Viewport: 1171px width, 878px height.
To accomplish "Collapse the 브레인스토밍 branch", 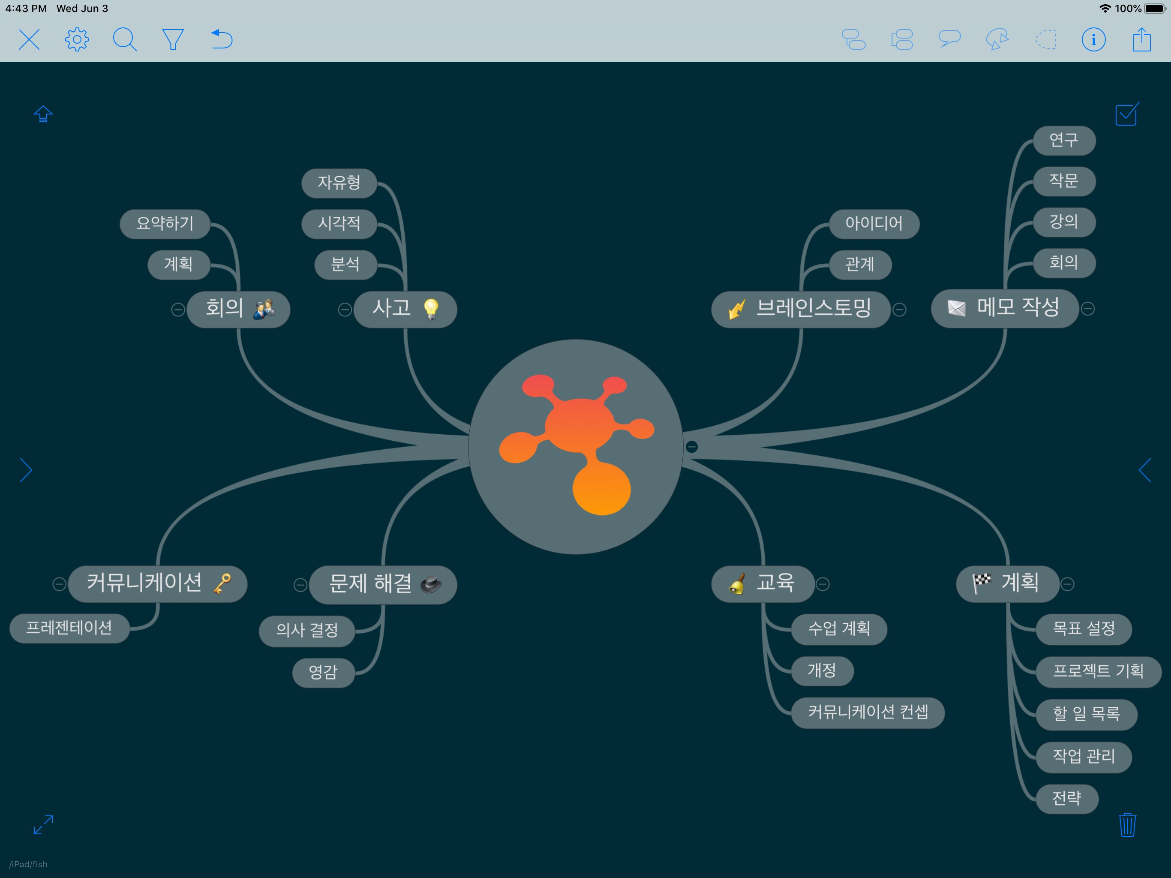I will pos(899,309).
